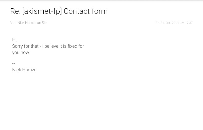Click the email subject heading

point(59,11)
